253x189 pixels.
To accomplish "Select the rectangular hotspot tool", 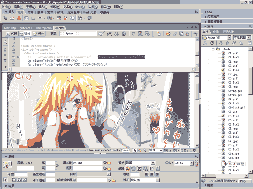I will tap(14, 180).
